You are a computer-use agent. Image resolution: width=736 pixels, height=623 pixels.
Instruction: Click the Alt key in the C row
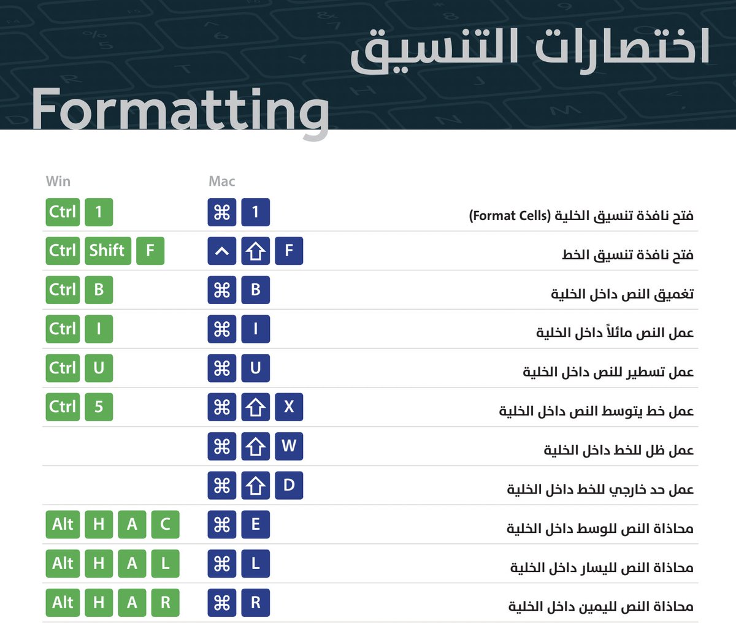point(63,525)
